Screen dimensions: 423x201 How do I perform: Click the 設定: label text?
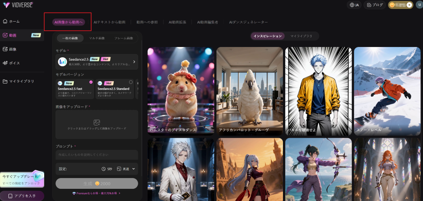[63, 169]
